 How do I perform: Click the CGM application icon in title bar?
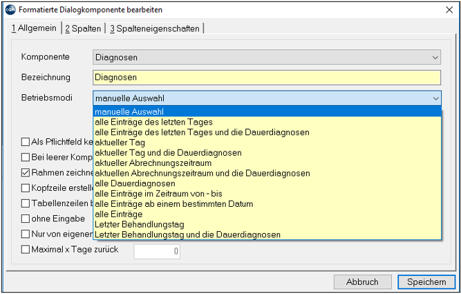tap(10, 10)
